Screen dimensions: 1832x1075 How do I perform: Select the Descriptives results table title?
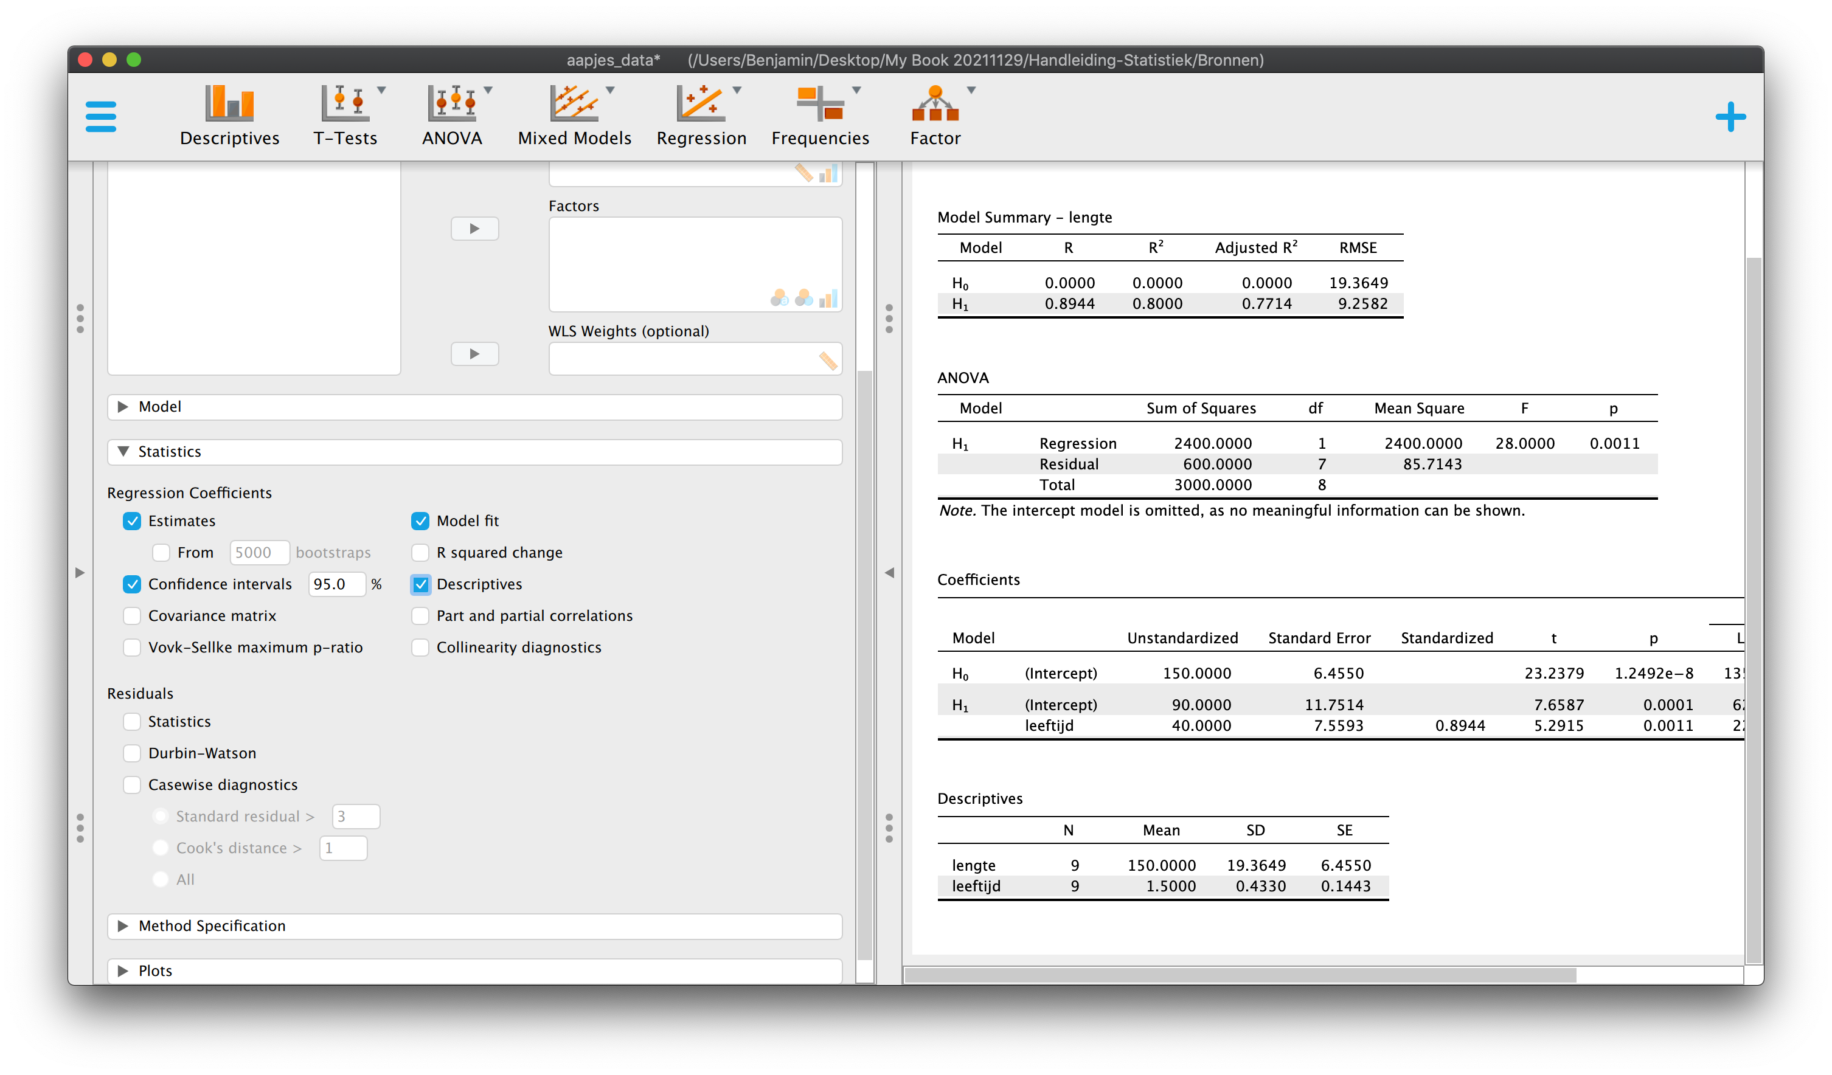[x=980, y=799]
